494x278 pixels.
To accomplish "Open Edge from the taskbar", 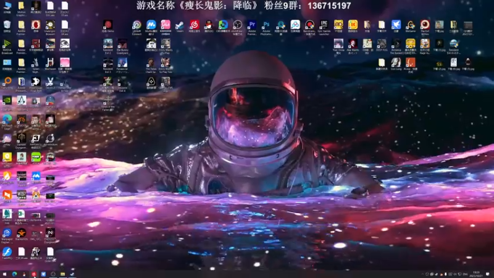I will pyautogui.click(x=14, y=274).
